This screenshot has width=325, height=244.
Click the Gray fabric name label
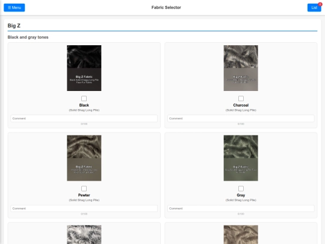click(241, 195)
